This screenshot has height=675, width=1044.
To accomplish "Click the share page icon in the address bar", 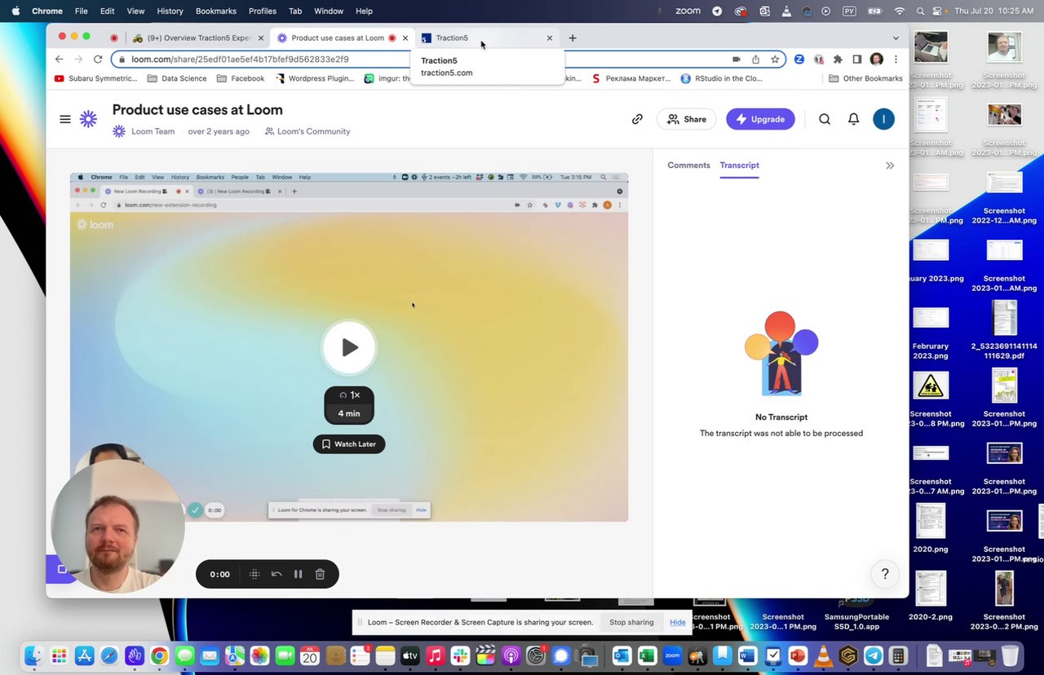I will tap(755, 60).
